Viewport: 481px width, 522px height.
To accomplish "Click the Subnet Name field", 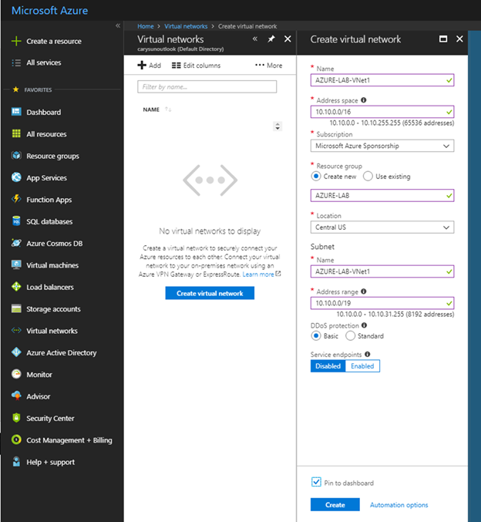I will point(382,271).
